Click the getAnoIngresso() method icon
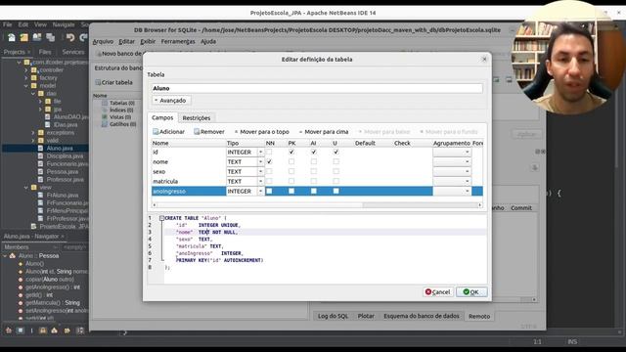The width and height of the screenshot is (626, 352). 21,287
